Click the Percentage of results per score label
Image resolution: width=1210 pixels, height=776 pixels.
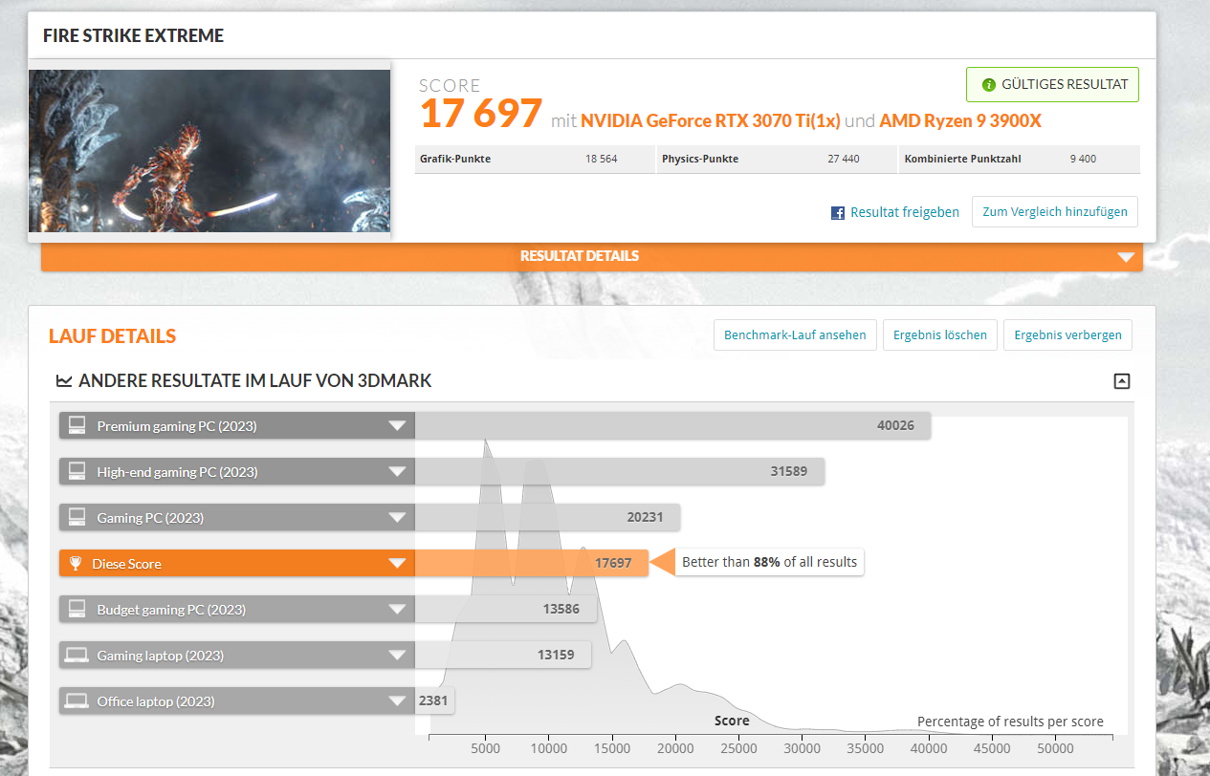1010,722
